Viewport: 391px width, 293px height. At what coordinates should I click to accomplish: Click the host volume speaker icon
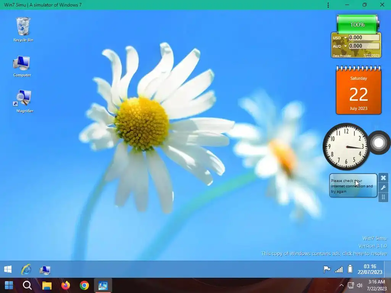tap(360, 285)
